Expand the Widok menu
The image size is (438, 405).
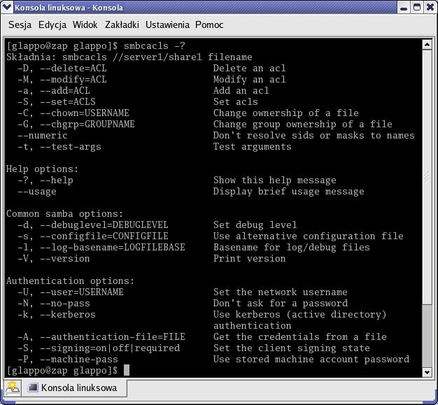[85, 24]
